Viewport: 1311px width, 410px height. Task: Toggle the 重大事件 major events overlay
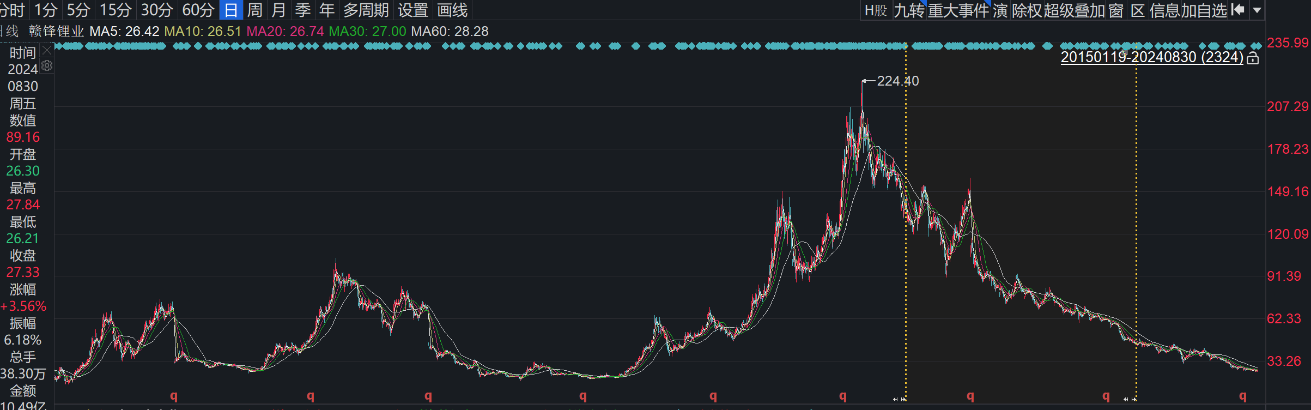point(958,10)
